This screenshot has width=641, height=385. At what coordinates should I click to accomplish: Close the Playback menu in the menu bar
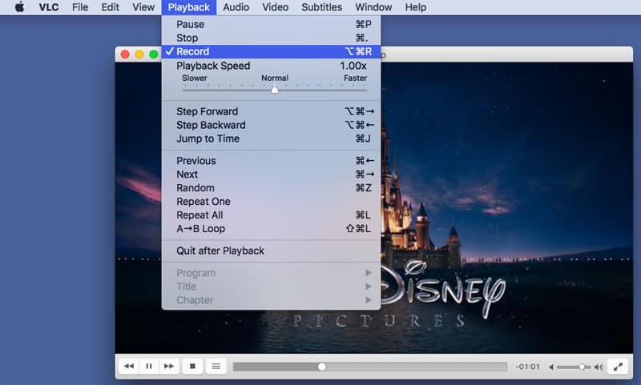(189, 7)
